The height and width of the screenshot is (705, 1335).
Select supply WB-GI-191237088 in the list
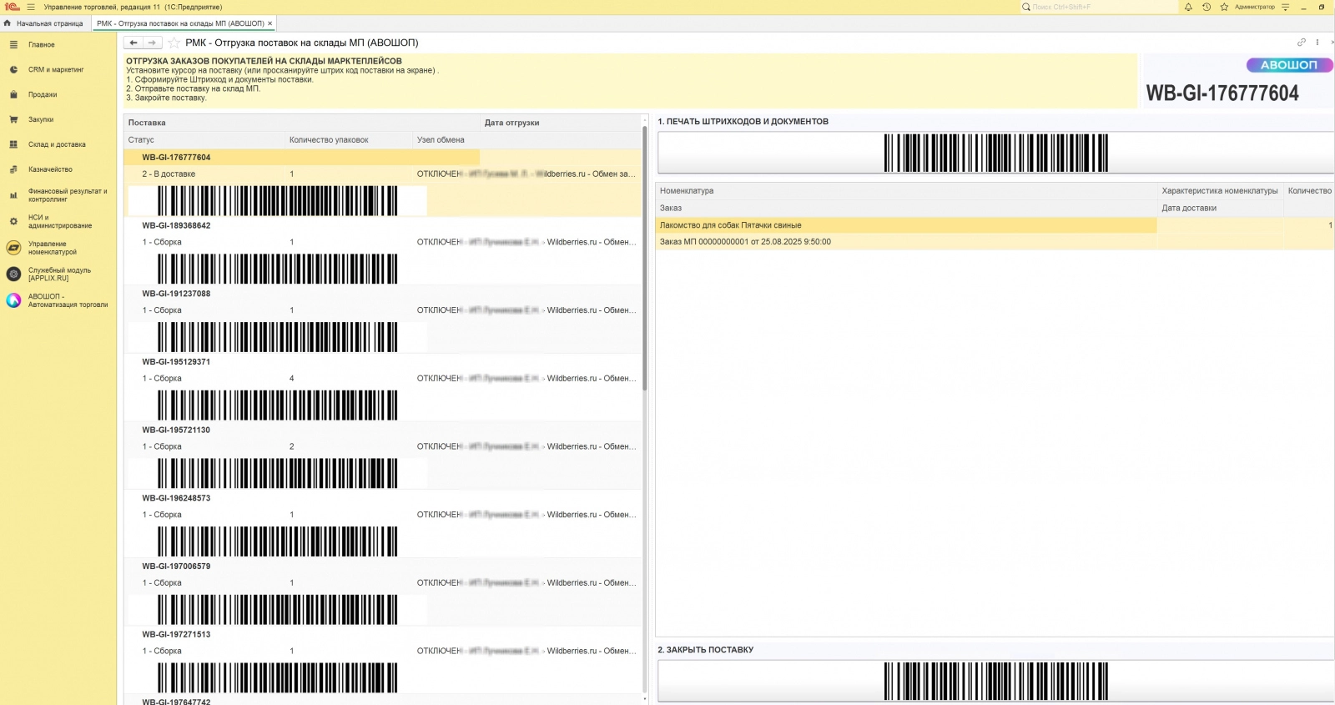coord(176,294)
